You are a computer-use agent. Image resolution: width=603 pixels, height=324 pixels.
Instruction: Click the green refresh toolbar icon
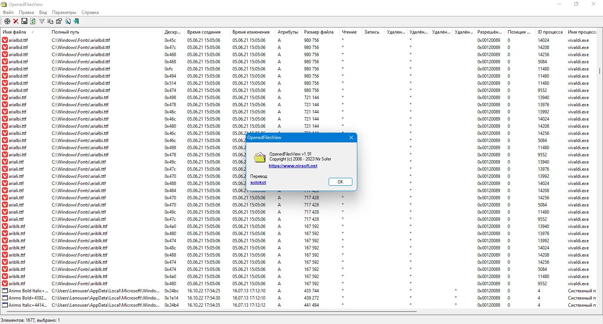pyautogui.click(x=33, y=21)
